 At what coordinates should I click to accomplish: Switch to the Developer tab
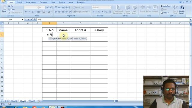pyautogui.click(x=81, y=2)
